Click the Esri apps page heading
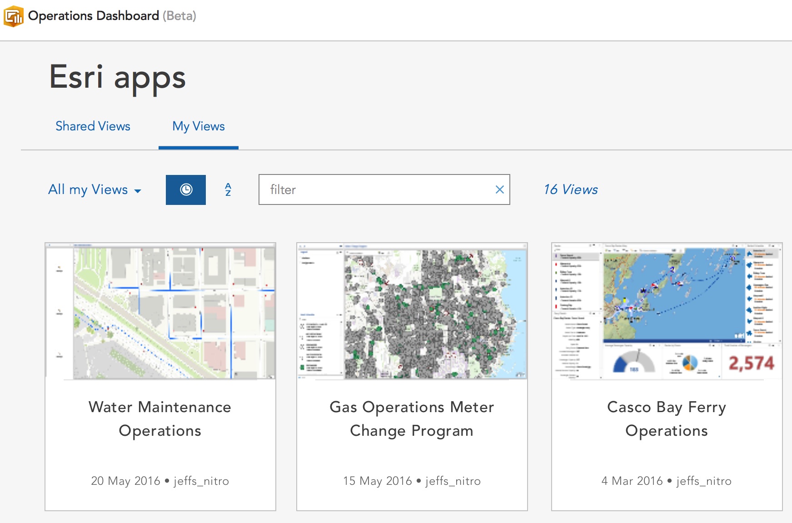 [x=118, y=77]
